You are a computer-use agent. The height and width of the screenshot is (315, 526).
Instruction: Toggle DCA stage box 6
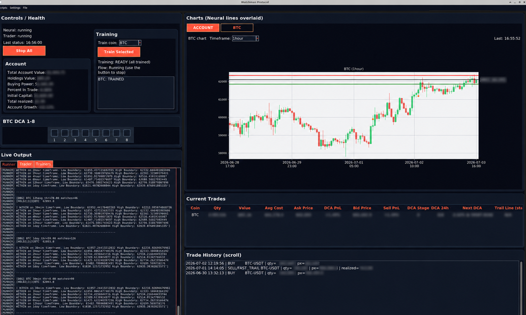(x=106, y=133)
